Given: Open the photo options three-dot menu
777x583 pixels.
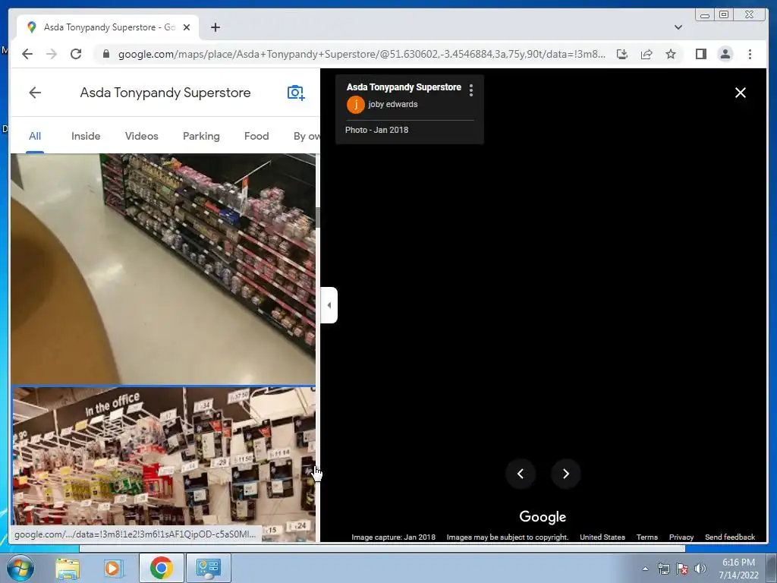Looking at the screenshot, I should click(470, 90).
